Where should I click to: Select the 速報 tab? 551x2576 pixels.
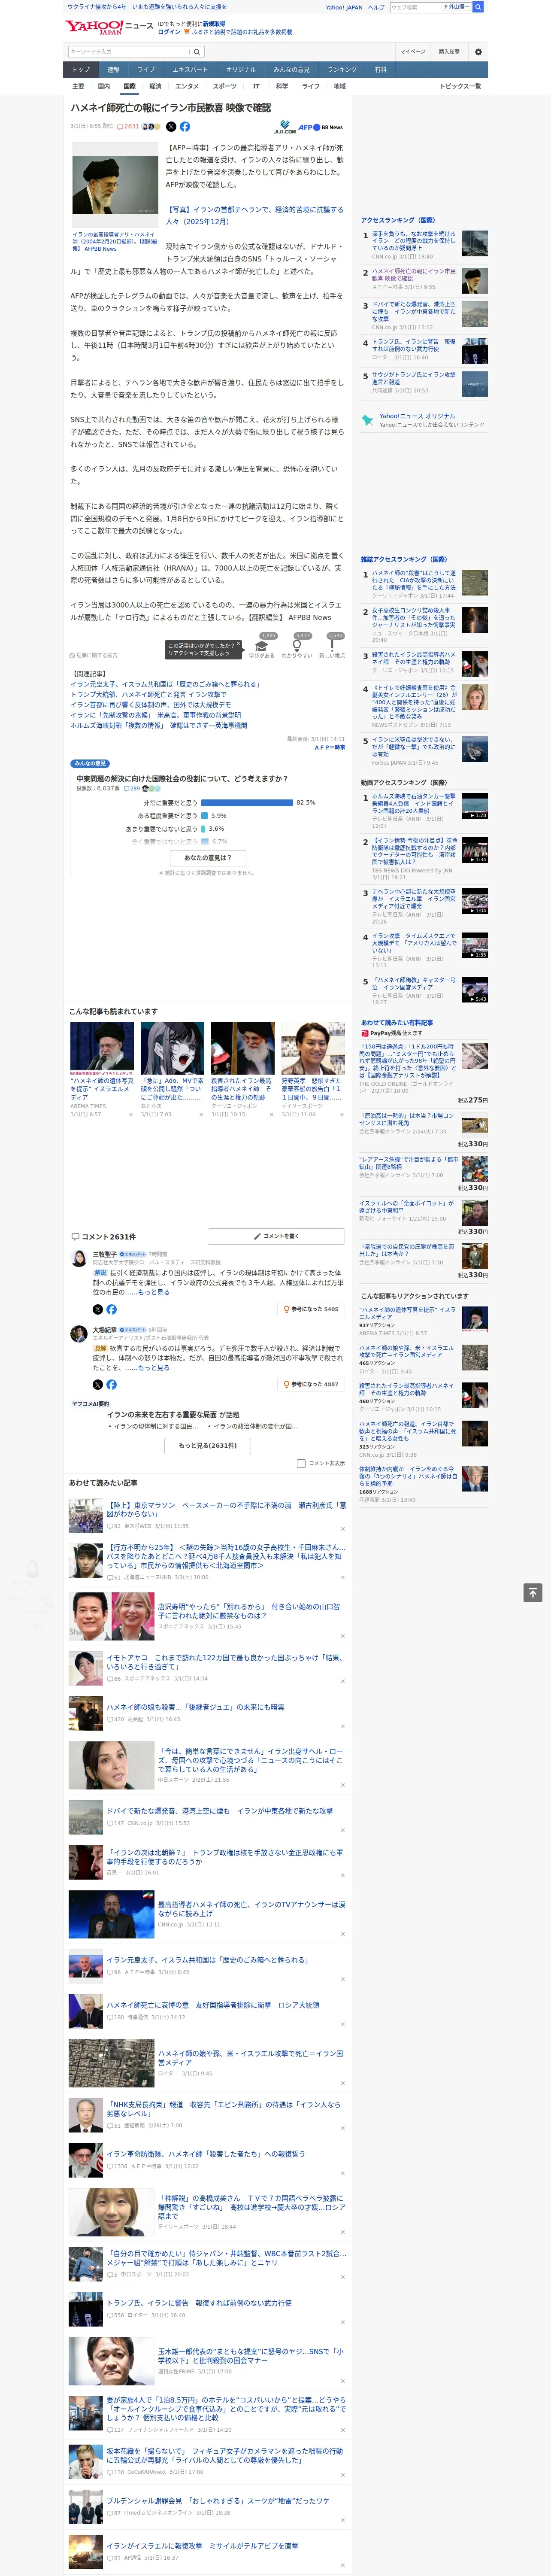113,70
